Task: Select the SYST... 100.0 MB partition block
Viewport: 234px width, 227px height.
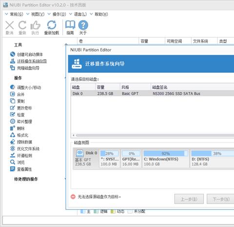Action: pos(109,159)
